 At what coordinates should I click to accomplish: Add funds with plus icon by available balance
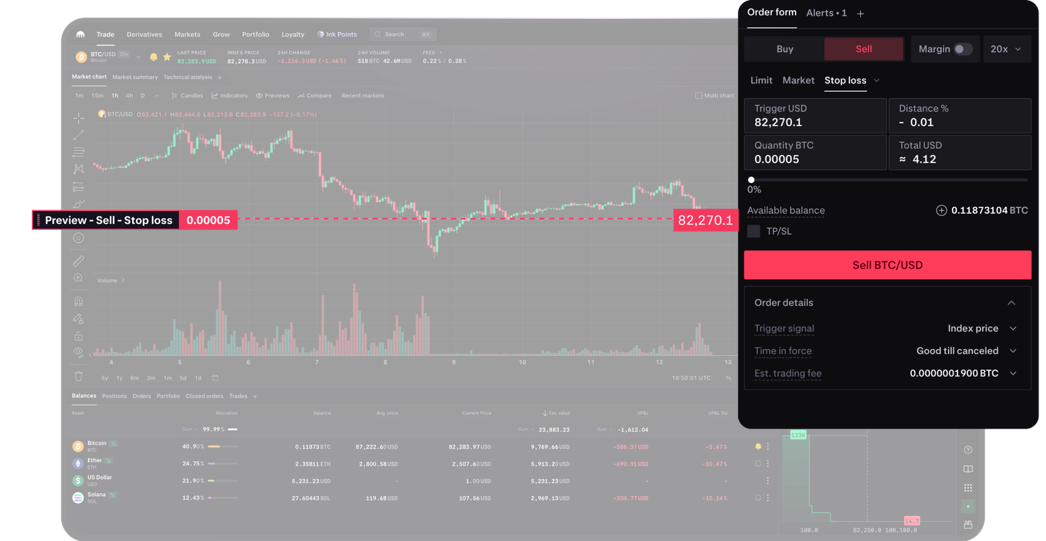(x=941, y=210)
